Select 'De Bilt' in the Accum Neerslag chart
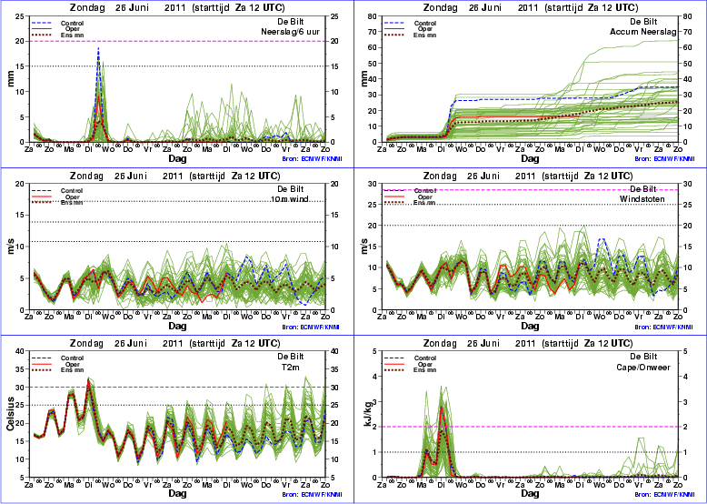This screenshot has width=707, height=504. (643, 22)
